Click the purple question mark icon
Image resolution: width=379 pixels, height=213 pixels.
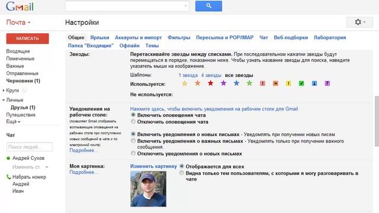coord(327,83)
